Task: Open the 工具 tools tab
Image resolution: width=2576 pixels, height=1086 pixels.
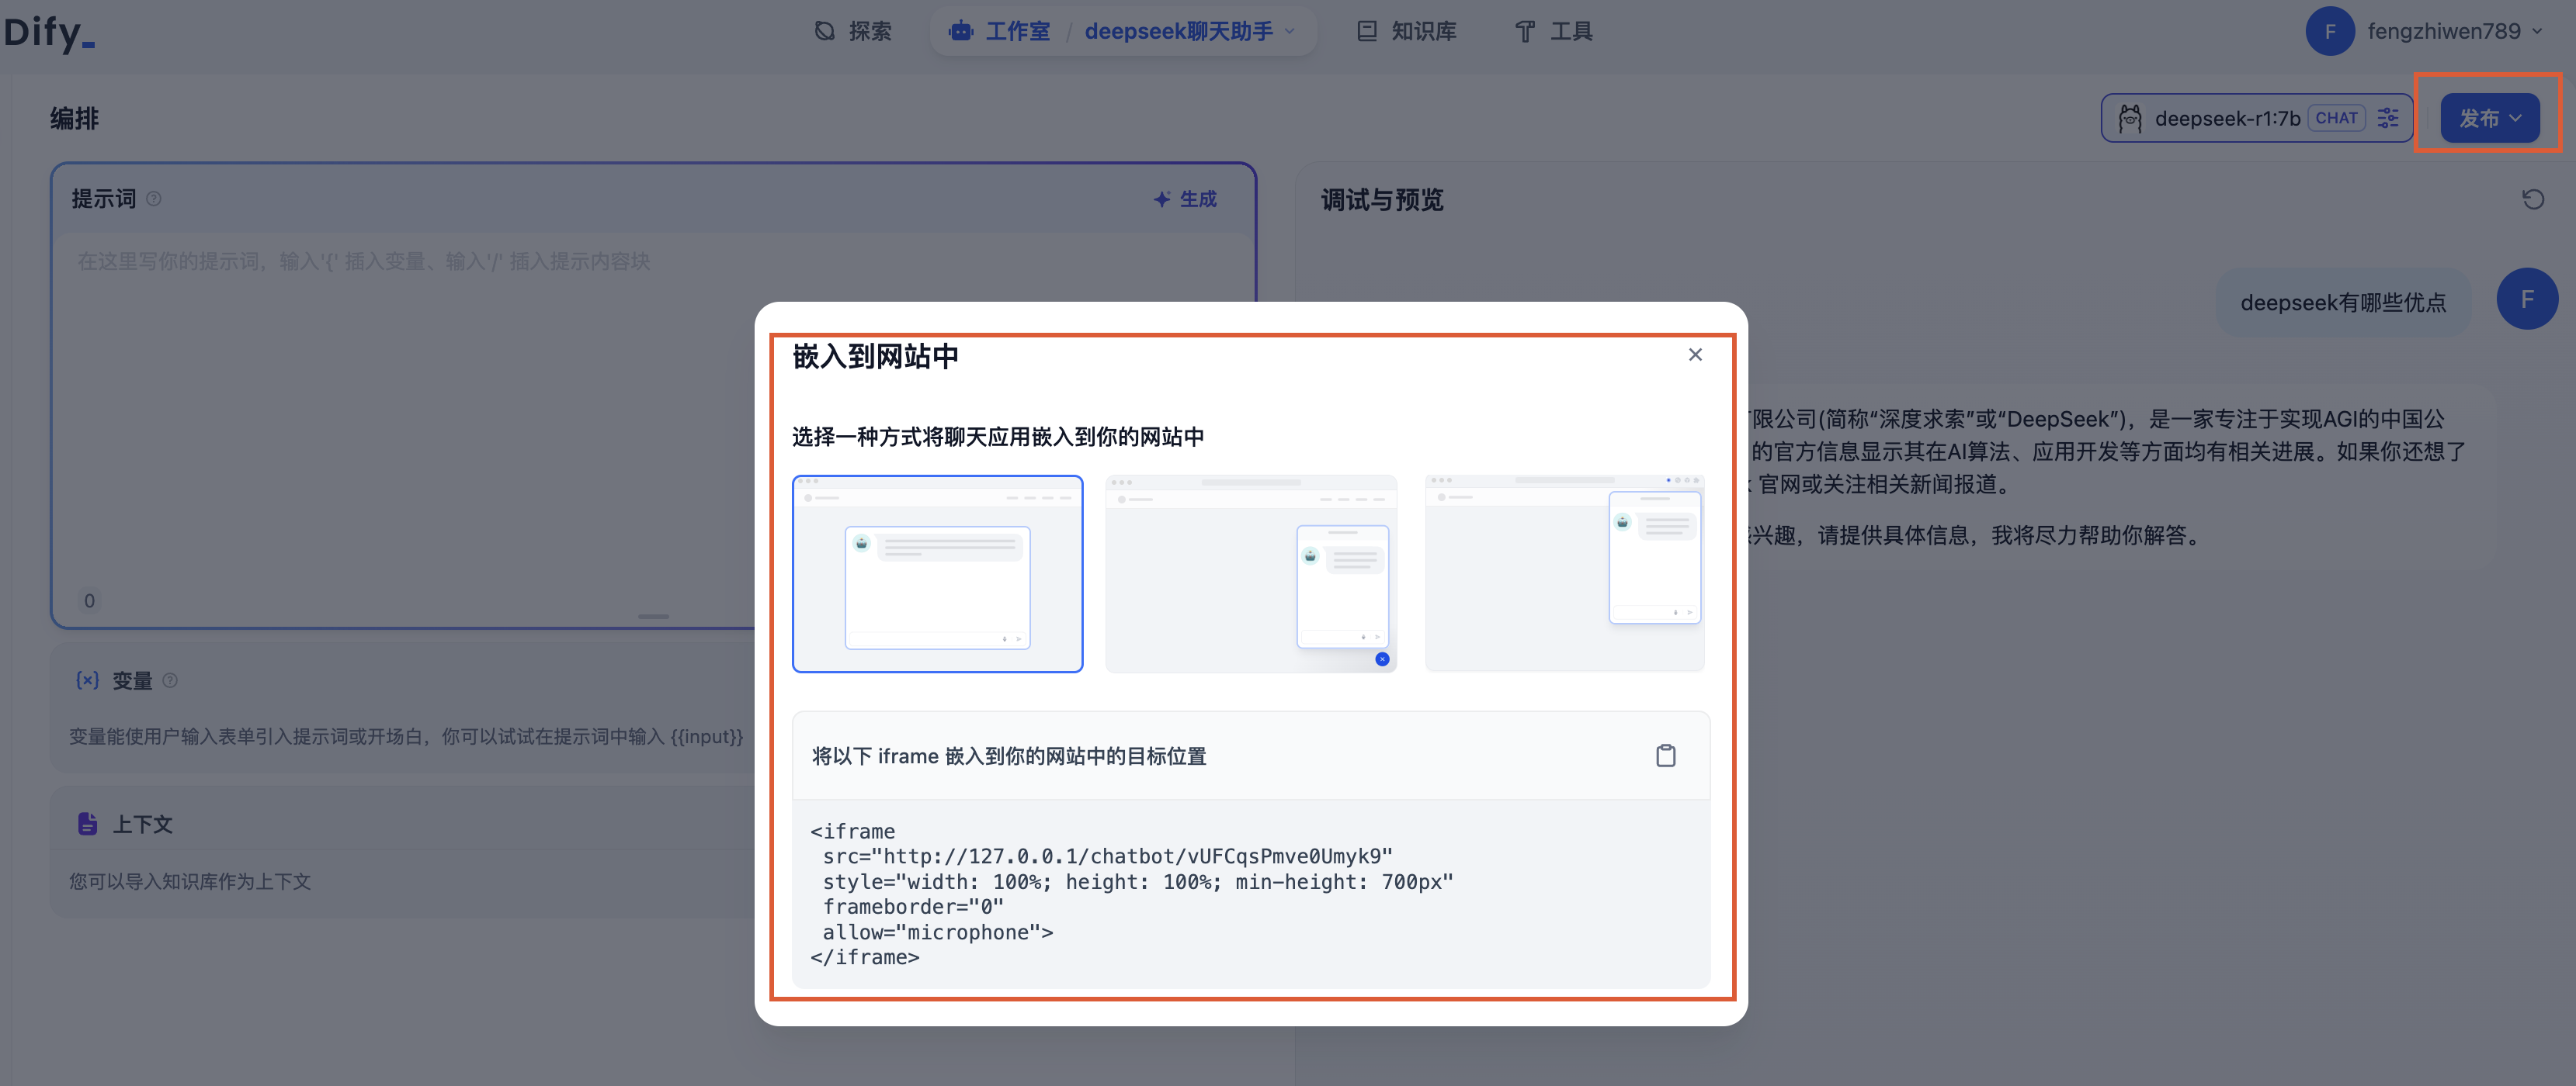Action: 1554,31
